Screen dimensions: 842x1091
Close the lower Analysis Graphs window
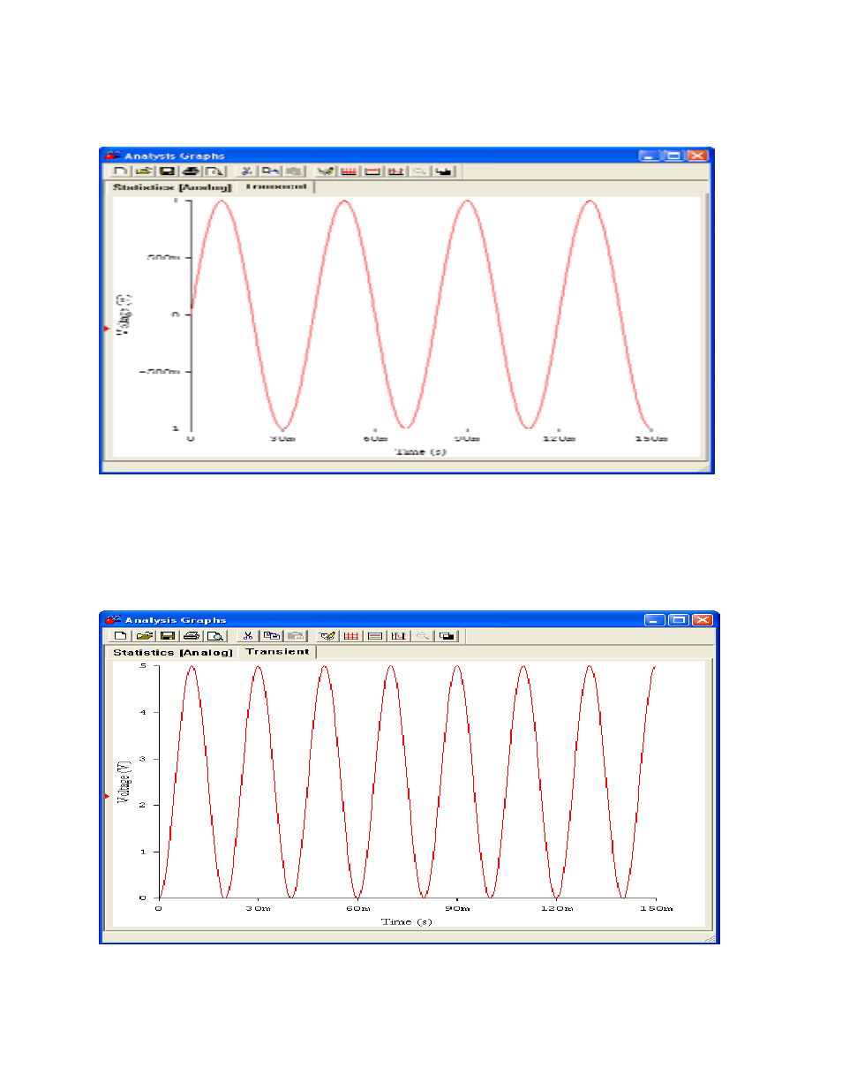click(x=703, y=620)
